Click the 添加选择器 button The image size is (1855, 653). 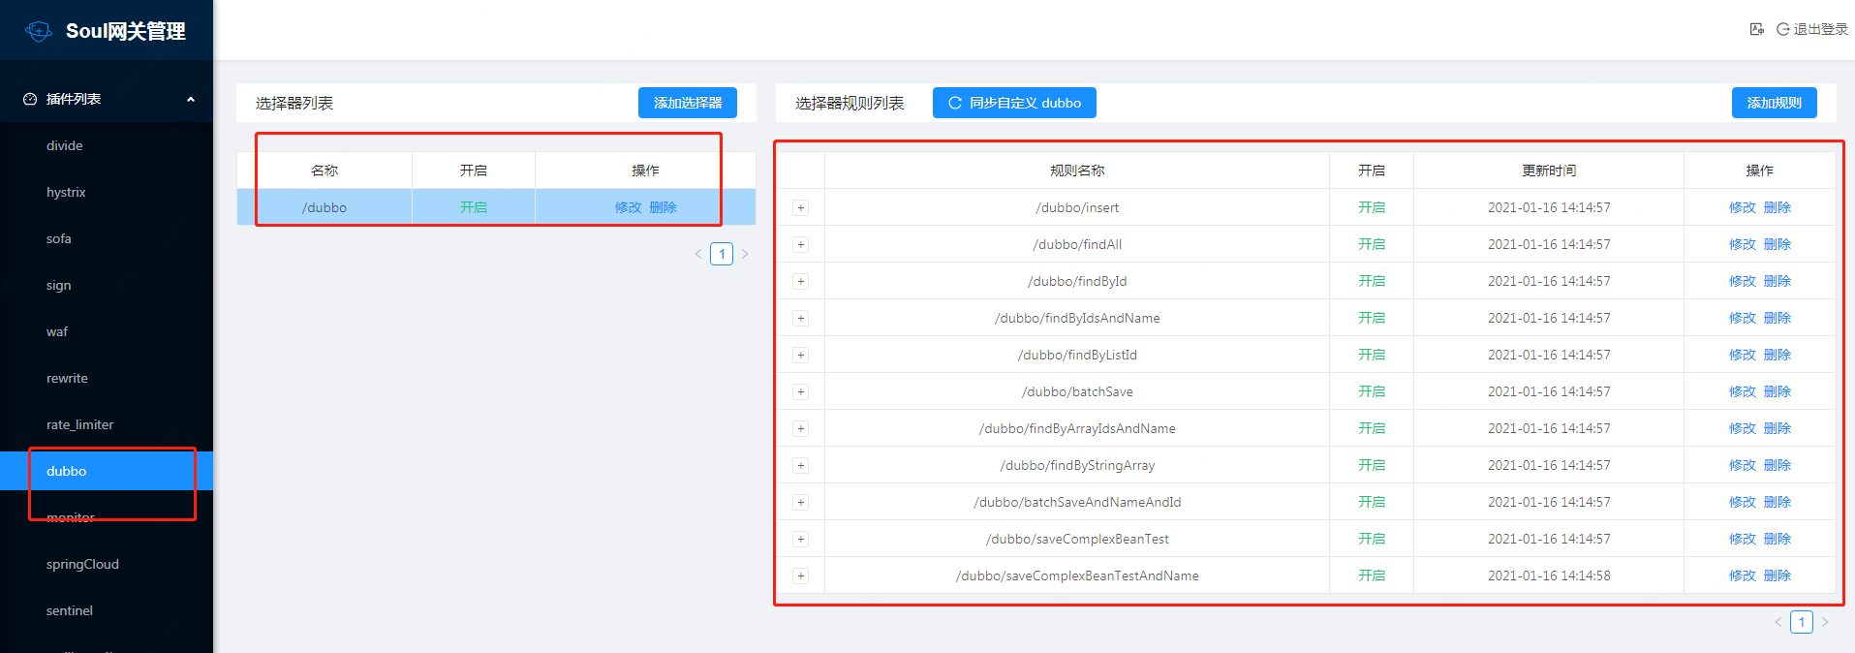[x=688, y=103]
